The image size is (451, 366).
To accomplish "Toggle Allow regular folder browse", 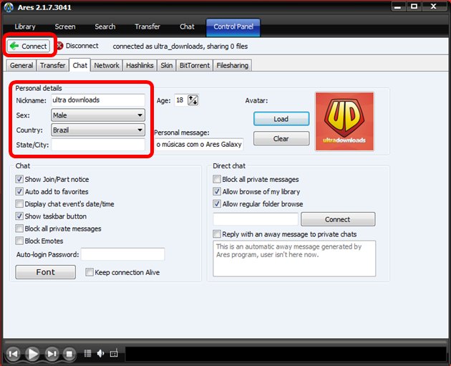I will click(x=217, y=204).
